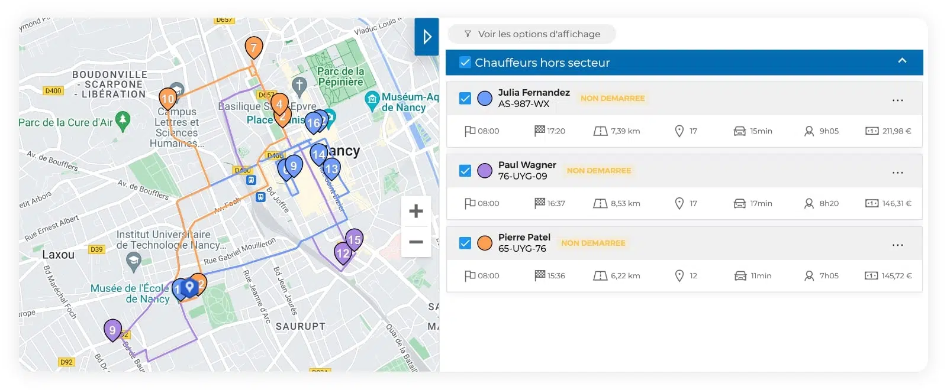Click Paul Wagner's purple color dot
The width and height of the screenshot is (947, 390).
click(485, 171)
